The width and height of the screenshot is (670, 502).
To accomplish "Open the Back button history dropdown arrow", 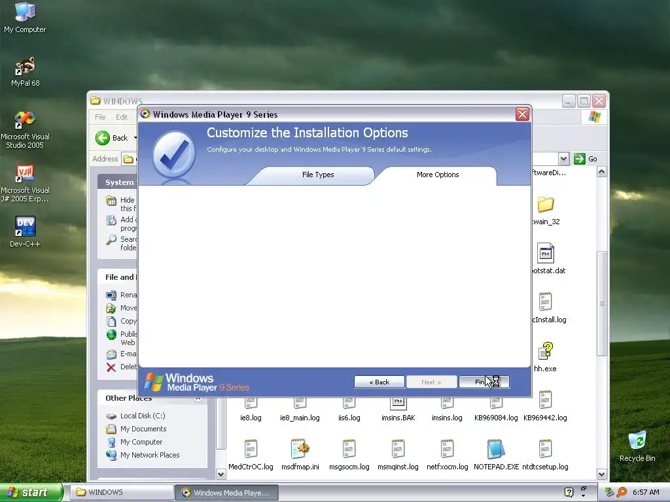I will (x=135, y=138).
